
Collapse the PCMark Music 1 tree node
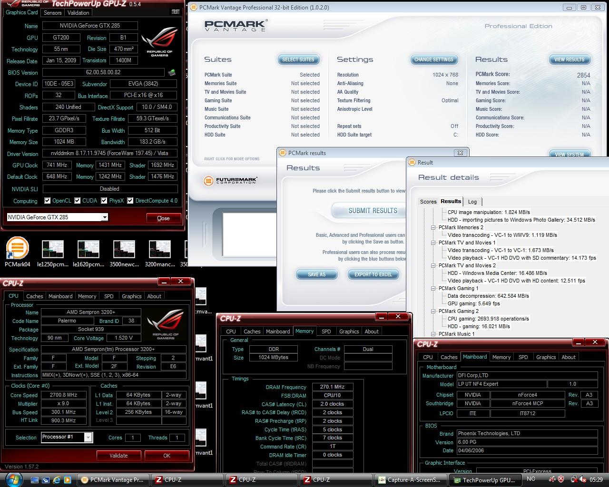(433, 334)
